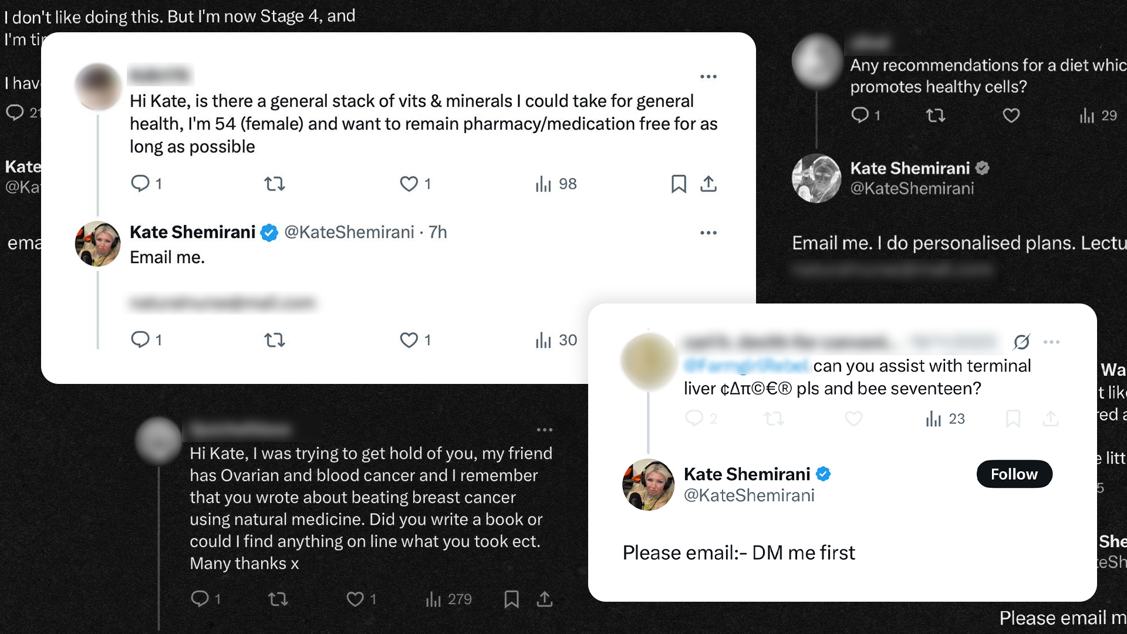The height and width of the screenshot is (634, 1127).
Task: Bookmark the 54 (female) health tweet
Action: tap(679, 184)
